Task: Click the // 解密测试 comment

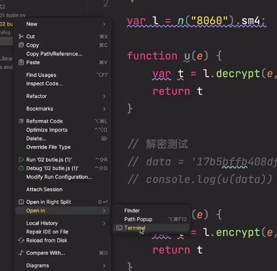Action: 158,144
